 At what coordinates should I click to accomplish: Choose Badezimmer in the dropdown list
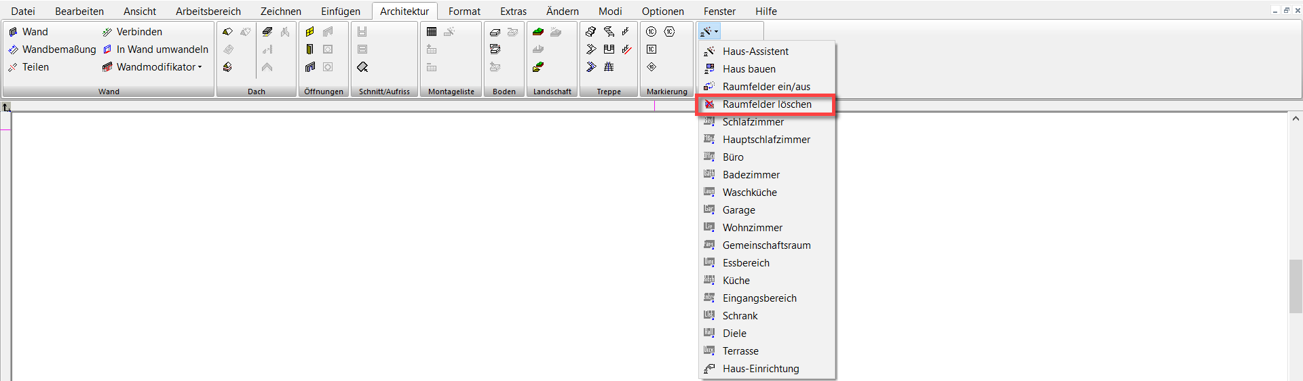[x=767, y=175]
